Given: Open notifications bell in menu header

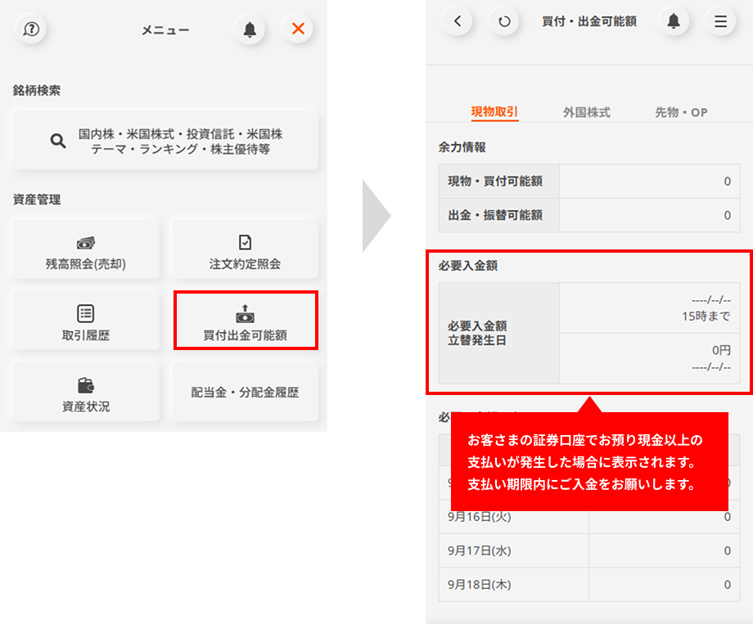Looking at the screenshot, I should click(x=250, y=29).
